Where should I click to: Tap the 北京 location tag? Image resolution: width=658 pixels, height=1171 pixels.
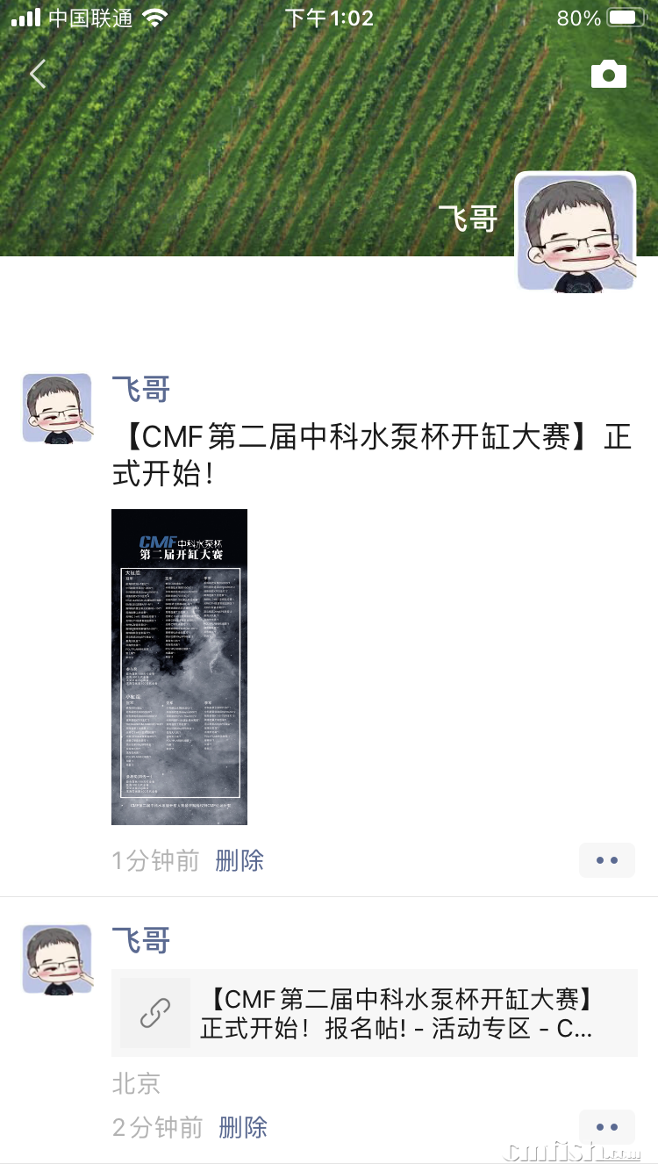pos(136,1083)
